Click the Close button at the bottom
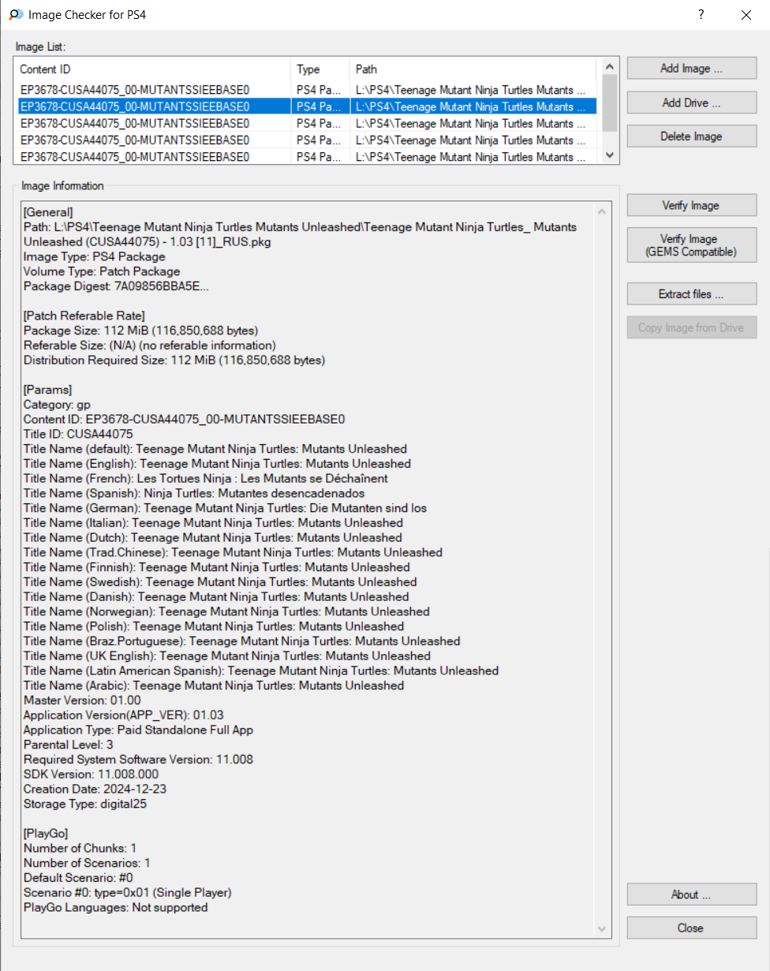This screenshot has height=971, width=770. click(692, 928)
